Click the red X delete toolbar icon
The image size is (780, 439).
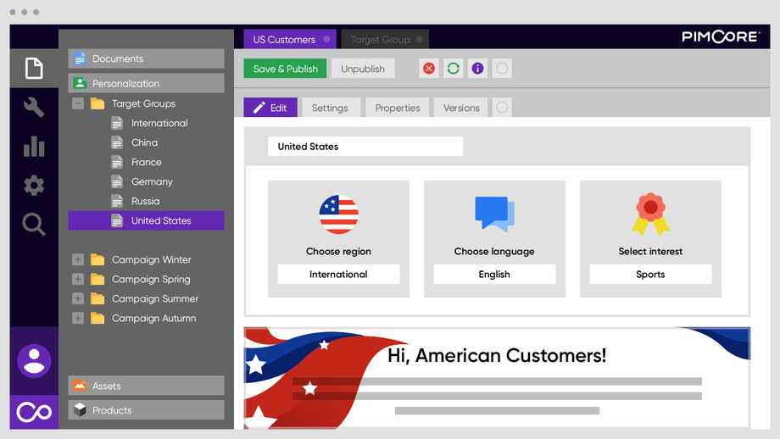click(x=429, y=69)
